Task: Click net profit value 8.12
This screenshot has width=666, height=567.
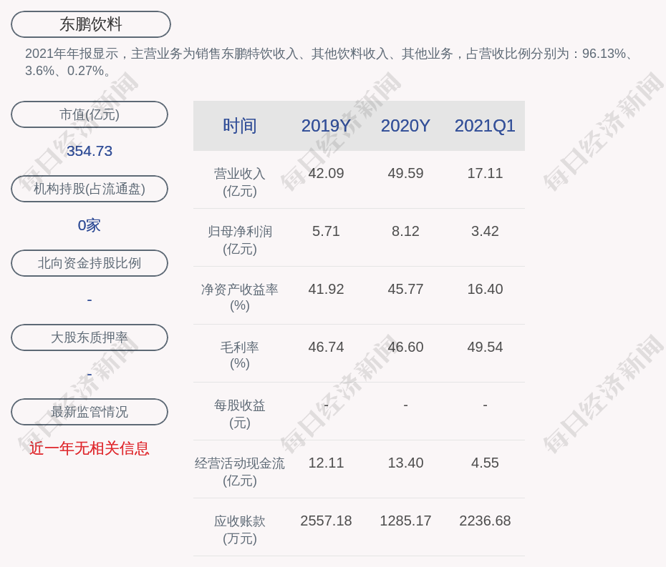Action: (405, 231)
